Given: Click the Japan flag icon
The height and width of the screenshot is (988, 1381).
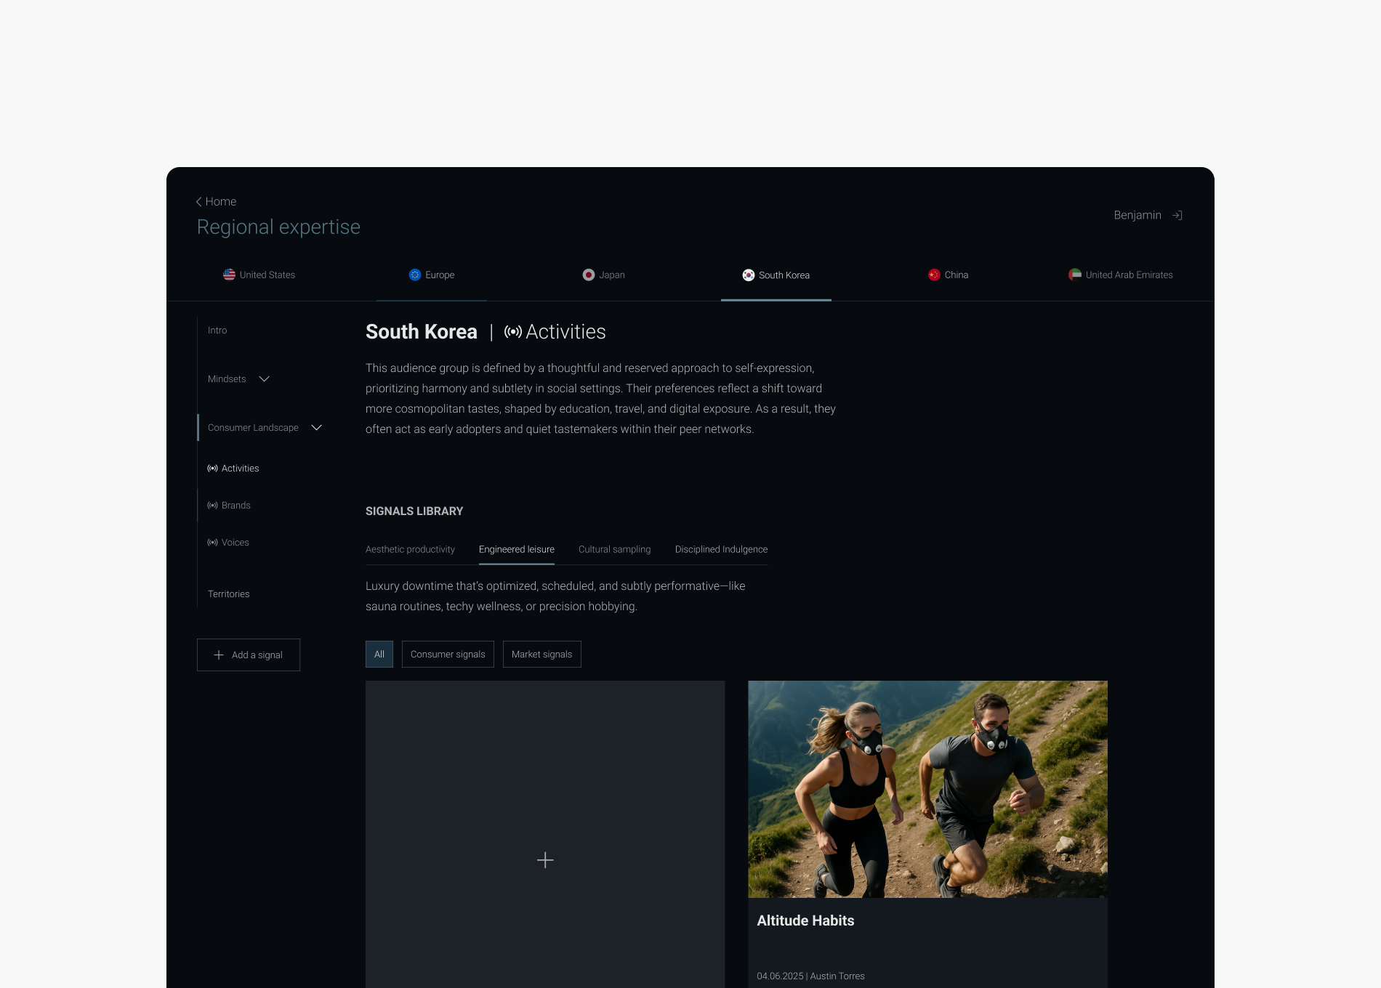Looking at the screenshot, I should coord(589,275).
